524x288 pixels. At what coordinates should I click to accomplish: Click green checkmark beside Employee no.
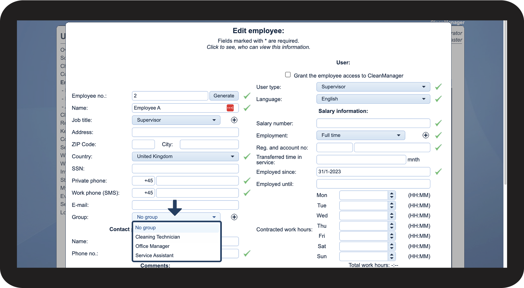coord(247,96)
